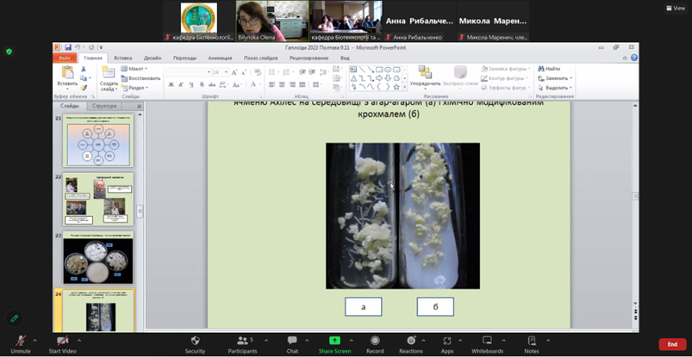The height and width of the screenshot is (357, 692).
Task: Click Найти find button
Action: pos(549,69)
